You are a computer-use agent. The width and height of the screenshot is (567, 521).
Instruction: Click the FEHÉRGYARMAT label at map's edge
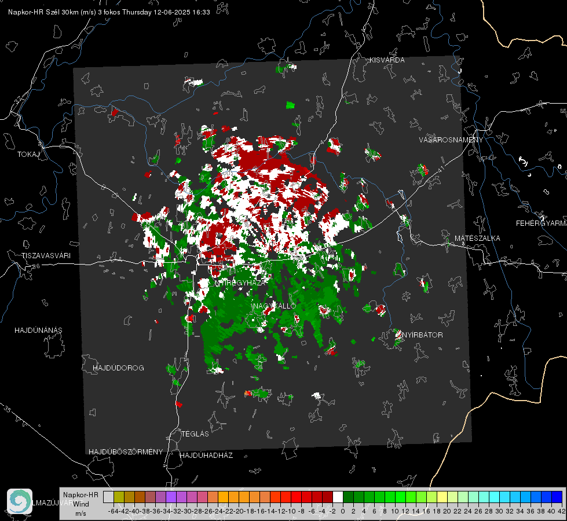pyautogui.click(x=541, y=223)
